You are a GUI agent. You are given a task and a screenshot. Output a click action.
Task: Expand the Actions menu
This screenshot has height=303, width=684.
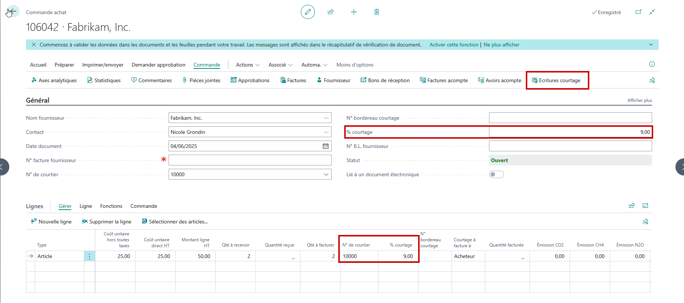tap(248, 65)
